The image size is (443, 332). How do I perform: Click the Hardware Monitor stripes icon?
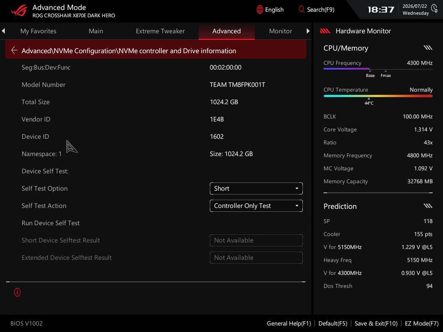(x=325, y=31)
